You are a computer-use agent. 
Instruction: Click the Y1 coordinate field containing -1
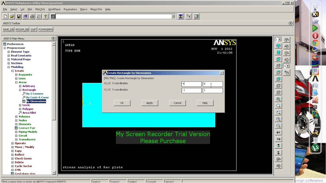click(192, 90)
